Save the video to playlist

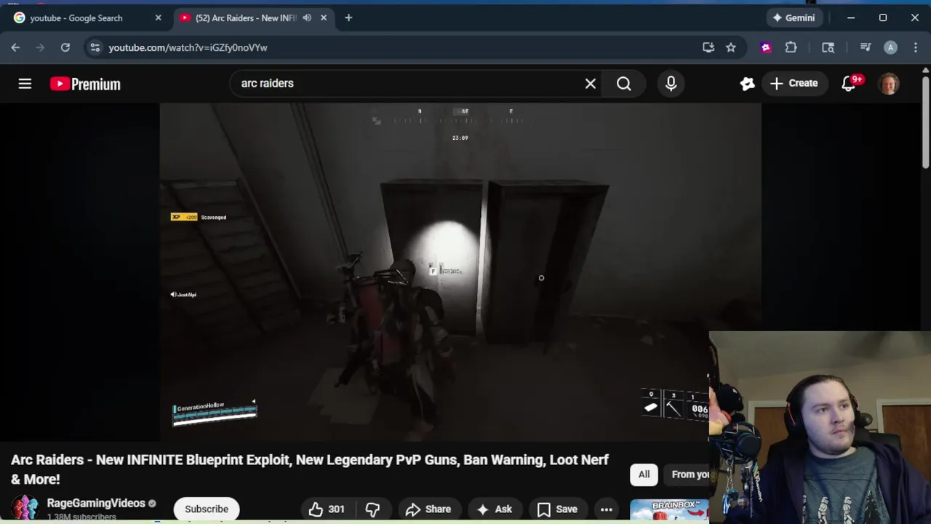pyautogui.click(x=557, y=509)
